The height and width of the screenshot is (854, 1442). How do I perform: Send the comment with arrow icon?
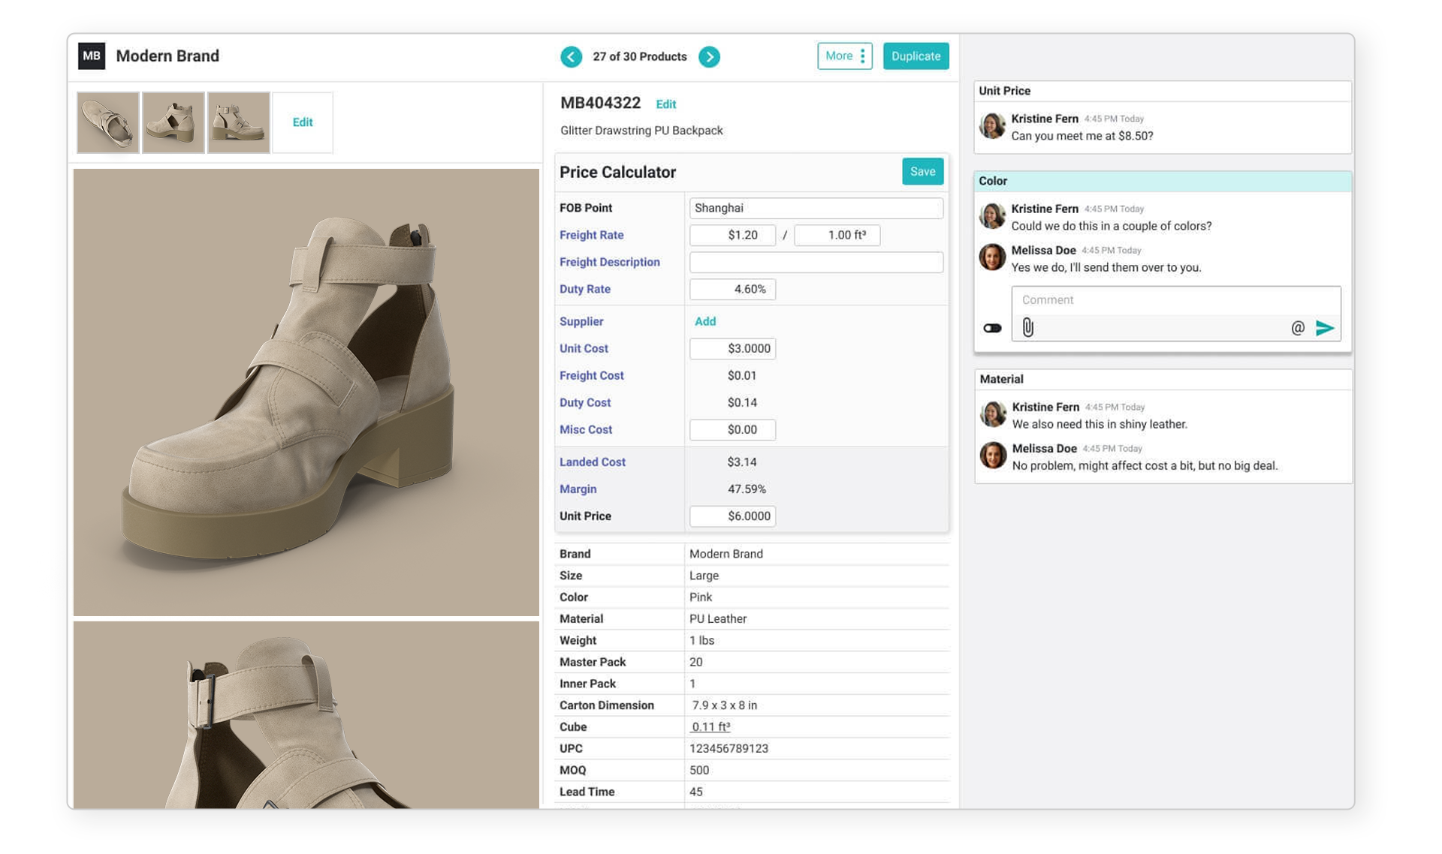1325,327
